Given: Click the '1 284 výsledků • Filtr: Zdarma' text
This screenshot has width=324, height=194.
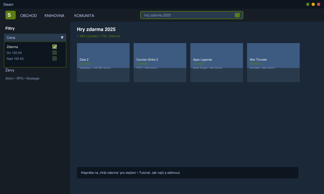Looking at the screenshot, I should [x=98, y=36].
